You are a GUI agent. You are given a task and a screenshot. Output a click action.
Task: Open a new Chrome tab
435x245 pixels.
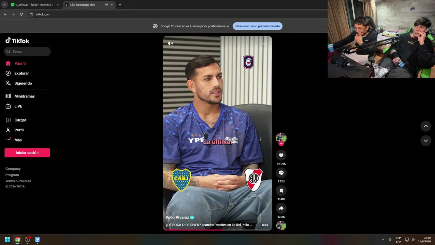[x=120, y=5]
